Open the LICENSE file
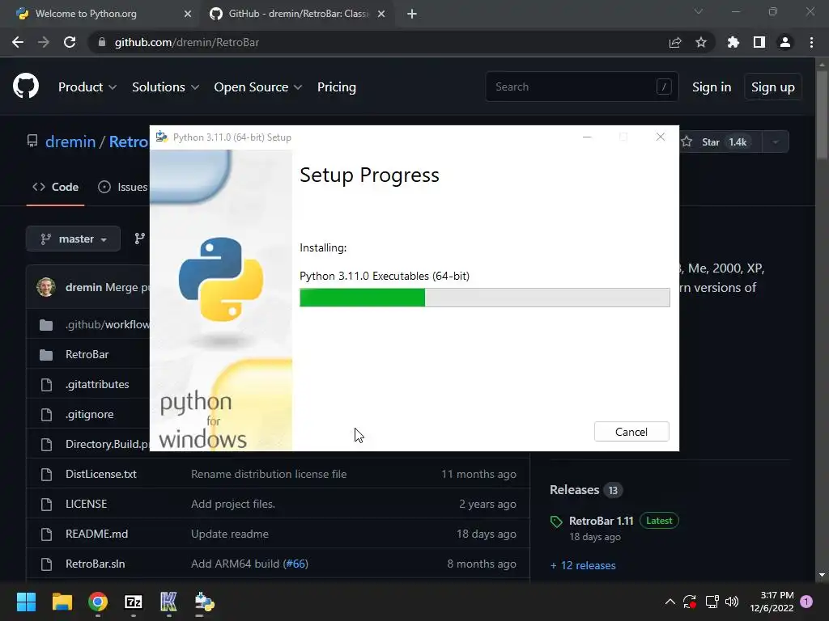Screen dimensions: 829x621 86,505
